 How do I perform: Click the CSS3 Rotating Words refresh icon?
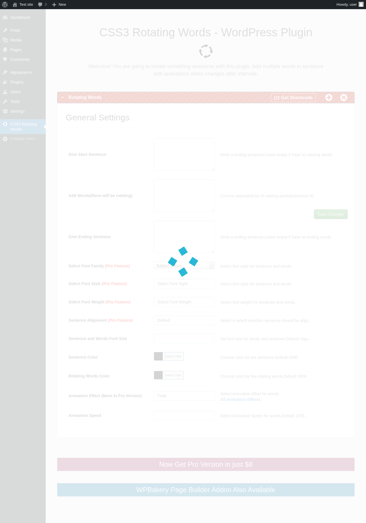5,124
